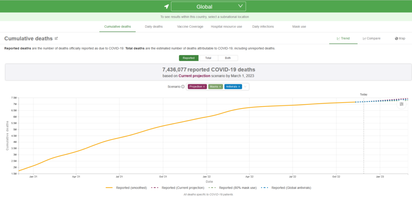
Task: Select the Total deaths toggle
Action: coord(208,58)
